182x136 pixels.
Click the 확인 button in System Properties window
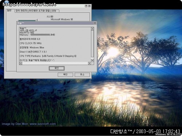(x=65, y=74)
